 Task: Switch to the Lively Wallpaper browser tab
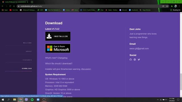[15, 2]
